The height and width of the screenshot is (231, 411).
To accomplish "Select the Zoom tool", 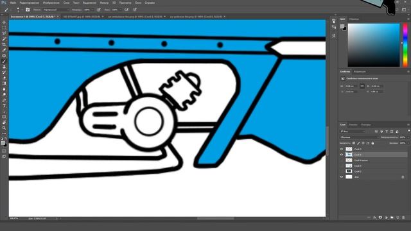I will click(4, 128).
